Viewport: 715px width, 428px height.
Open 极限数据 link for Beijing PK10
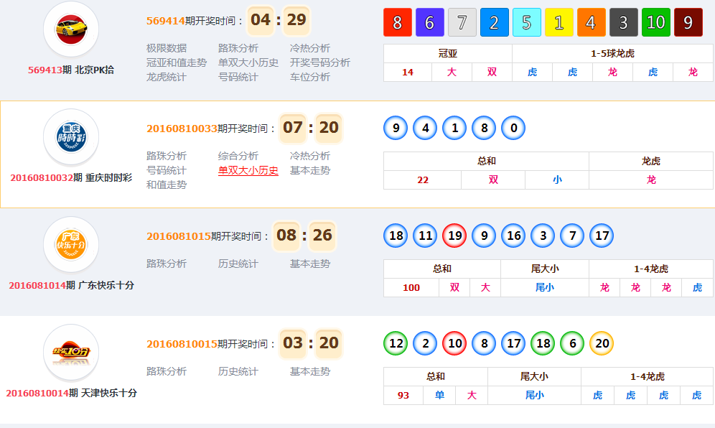pos(166,48)
